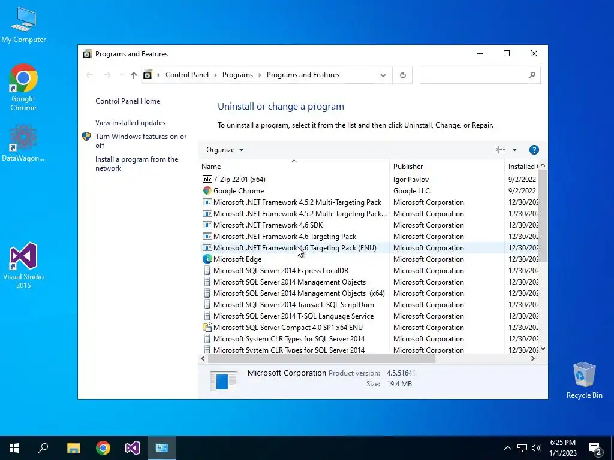Screen dimensions: 614x460
Task: Click the help question mark icon
Action: pos(534,150)
